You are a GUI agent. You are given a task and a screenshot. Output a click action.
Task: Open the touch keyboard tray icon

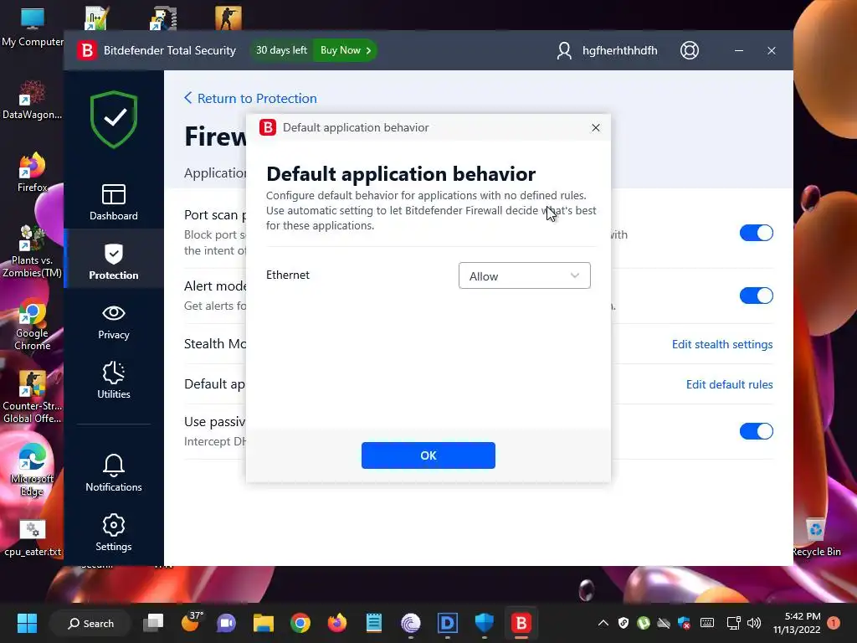pyautogui.click(x=706, y=623)
